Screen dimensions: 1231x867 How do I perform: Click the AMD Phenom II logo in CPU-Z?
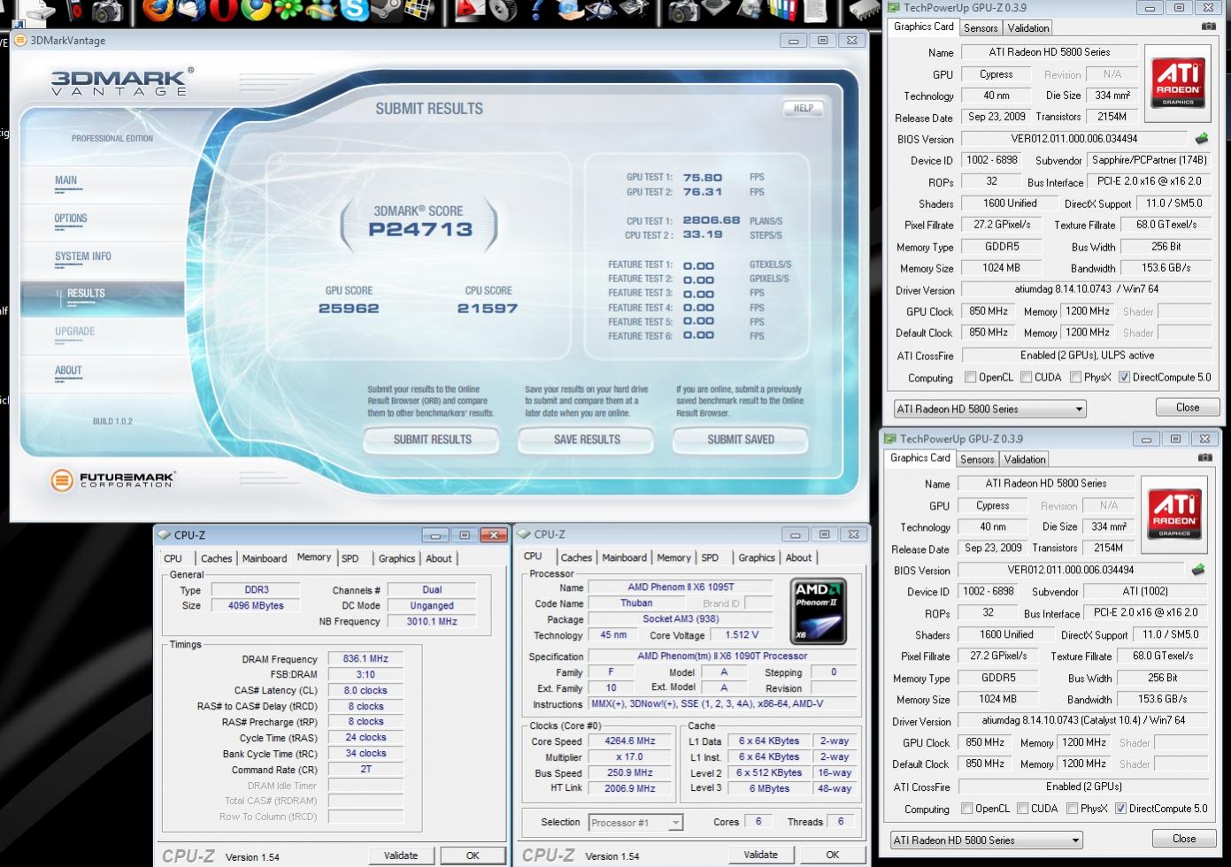pos(818,612)
